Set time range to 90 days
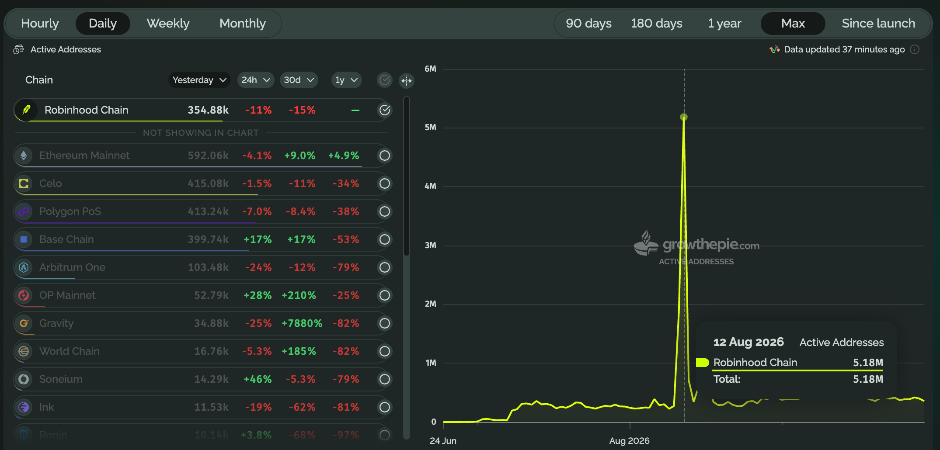The height and width of the screenshot is (450, 940). tap(588, 24)
